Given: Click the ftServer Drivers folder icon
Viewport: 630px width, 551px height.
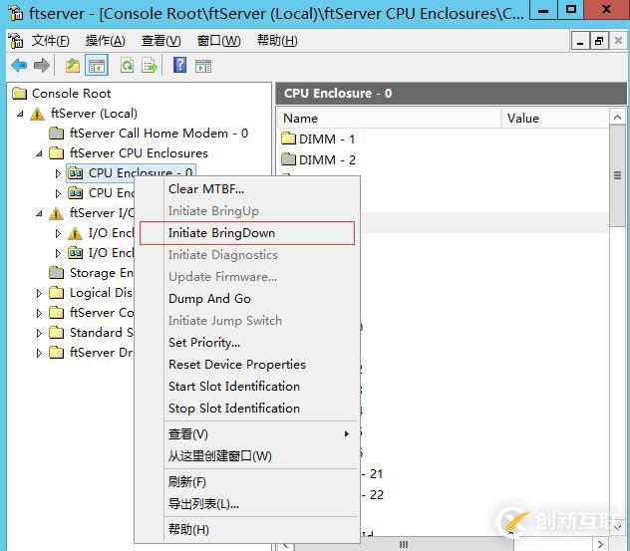Looking at the screenshot, I should 56,353.
